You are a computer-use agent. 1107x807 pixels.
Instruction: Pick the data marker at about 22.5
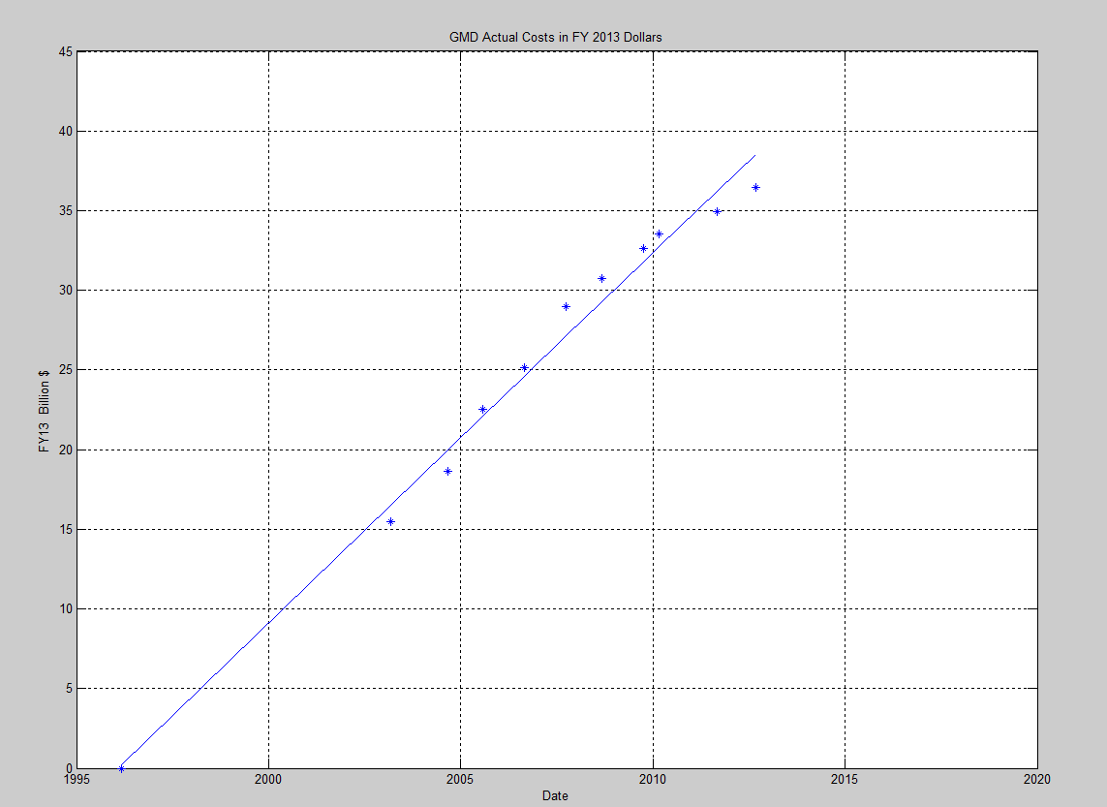[x=482, y=409]
